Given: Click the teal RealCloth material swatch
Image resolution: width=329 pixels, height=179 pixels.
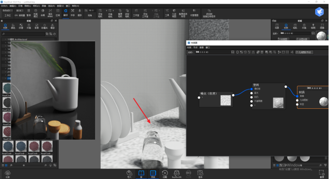Looking at the screenshot, I should [7, 88].
